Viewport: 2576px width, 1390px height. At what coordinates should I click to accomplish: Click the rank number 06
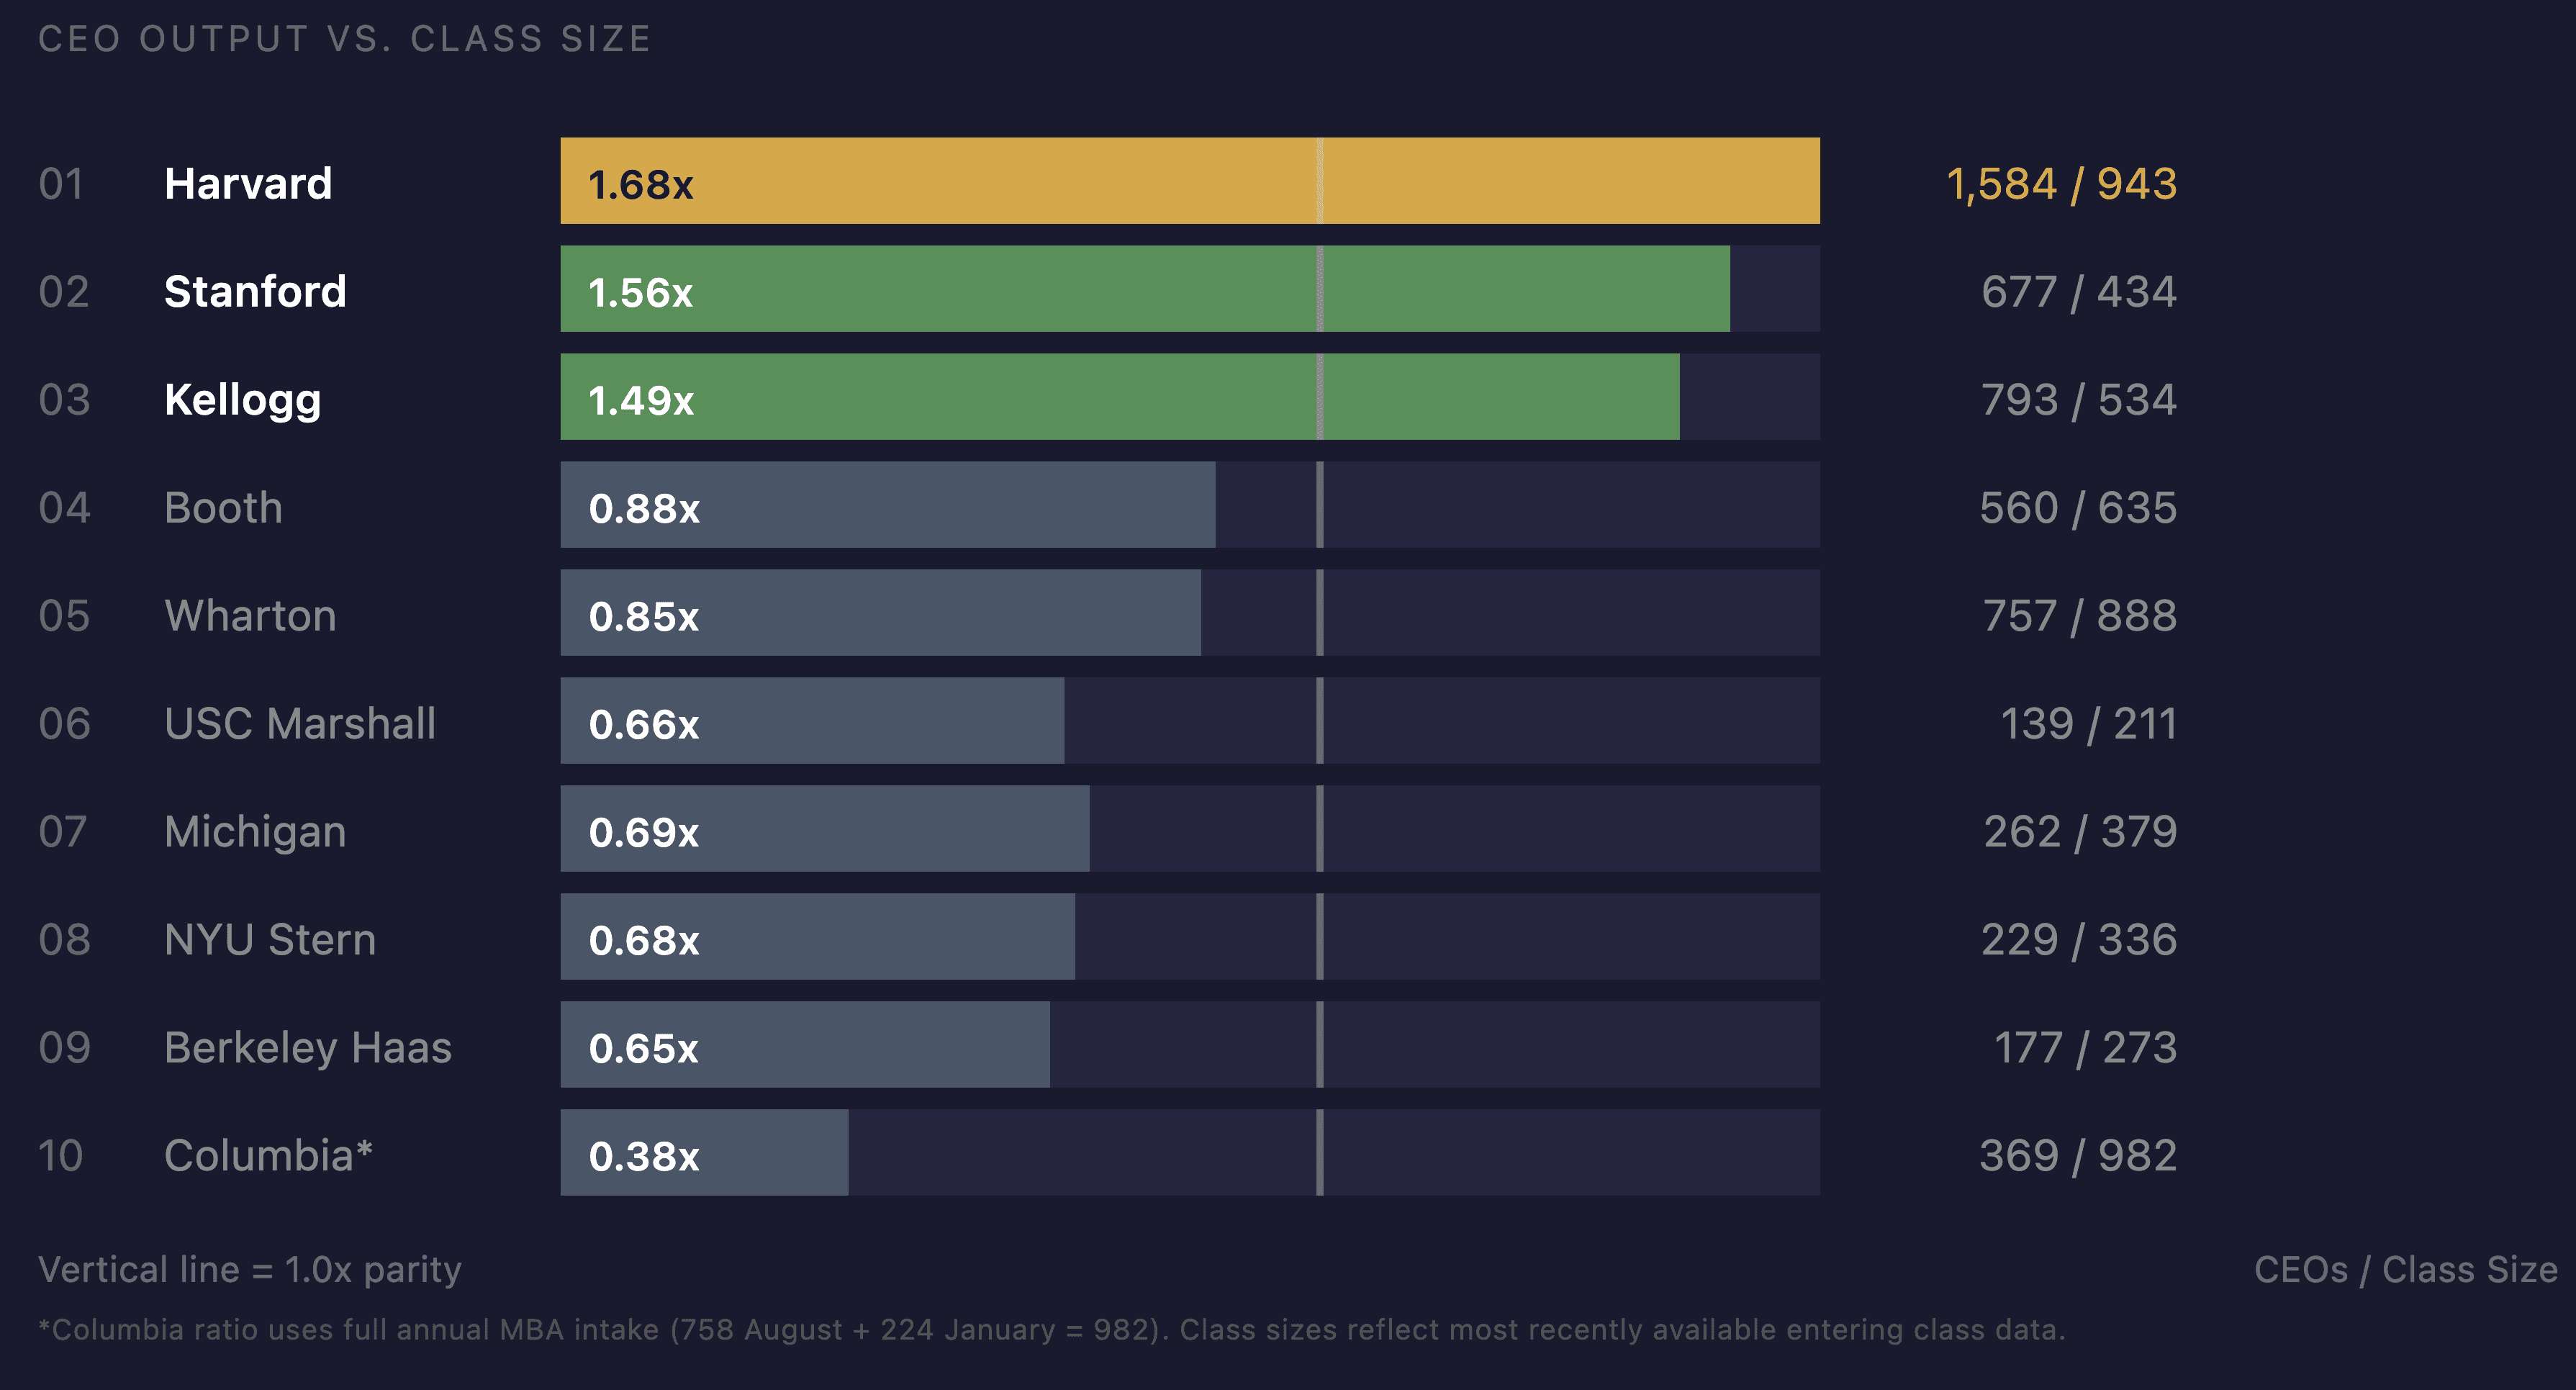(64, 724)
